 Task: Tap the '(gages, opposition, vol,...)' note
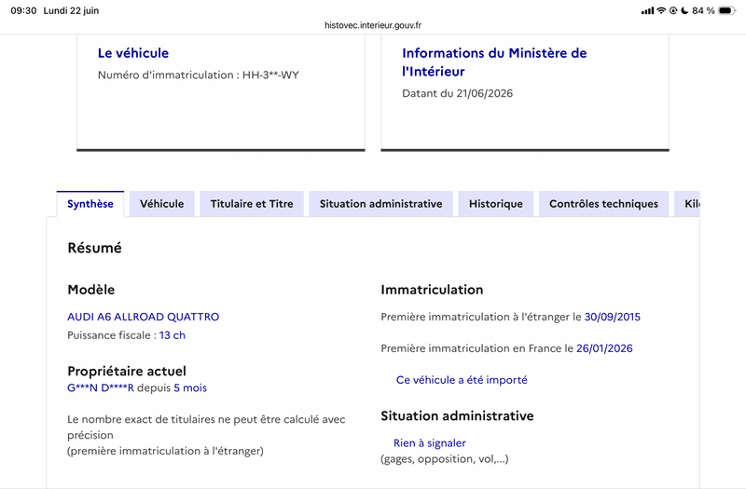pyautogui.click(x=445, y=459)
